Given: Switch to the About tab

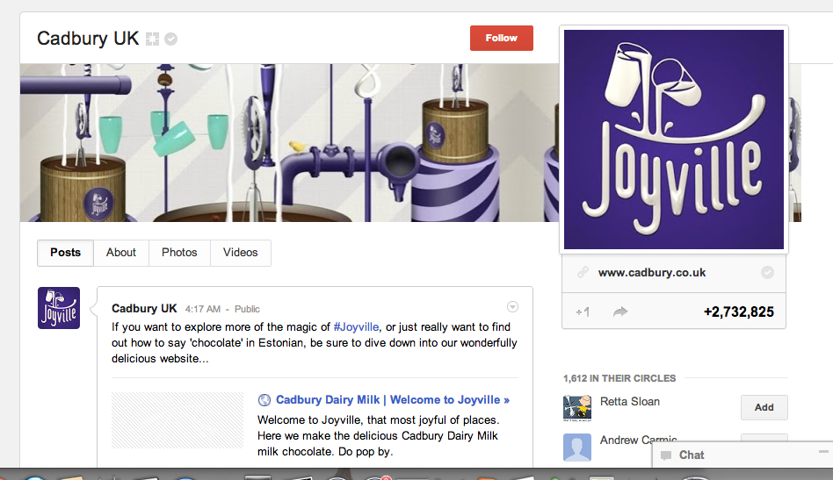Looking at the screenshot, I should (121, 253).
